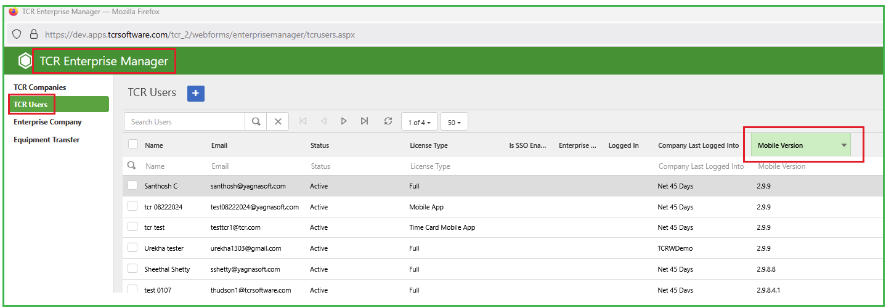Image resolution: width=886 pixels, height=308 pixels.
Task: Go to next page using pager arrow
Action: tap(344, 121)
